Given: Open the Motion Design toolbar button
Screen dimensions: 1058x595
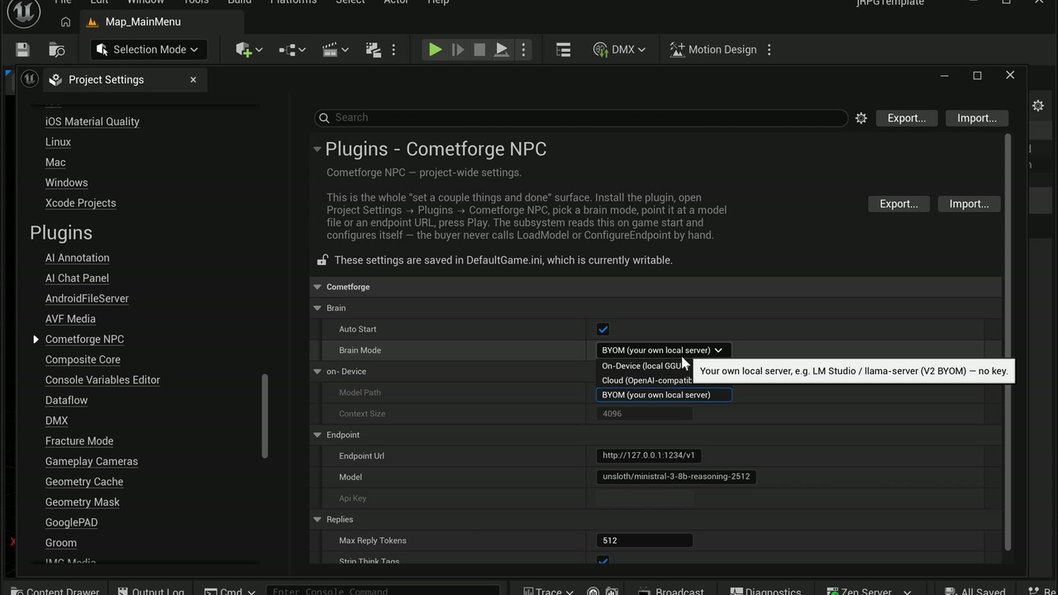Looking at the screenshot, I should click(x=712, y=50).
